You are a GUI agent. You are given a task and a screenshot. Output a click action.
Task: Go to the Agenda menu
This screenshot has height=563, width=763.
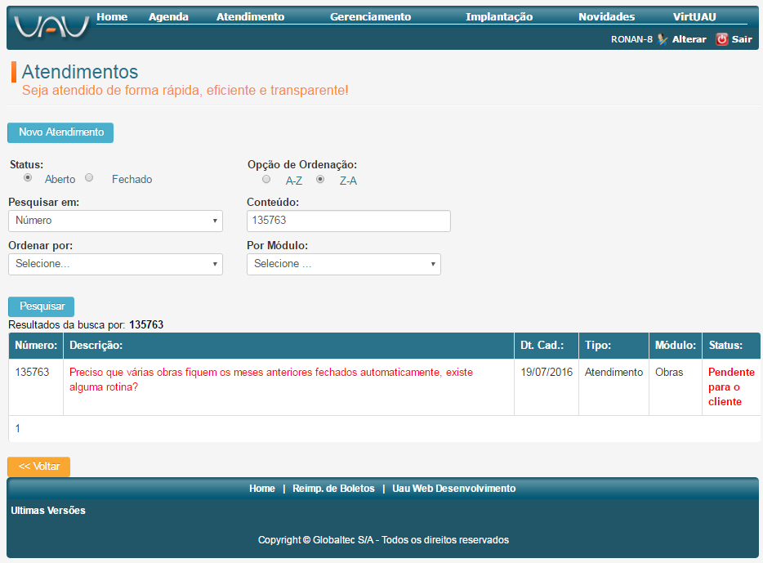click(x=168, y=16)
